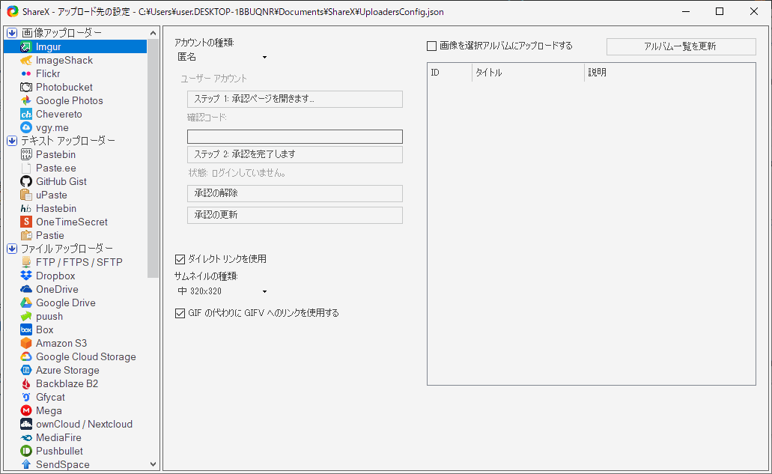Collapse the テキスト アップローダー group
This screenshot has width=772, height=474.
click(x=12, y=141)
